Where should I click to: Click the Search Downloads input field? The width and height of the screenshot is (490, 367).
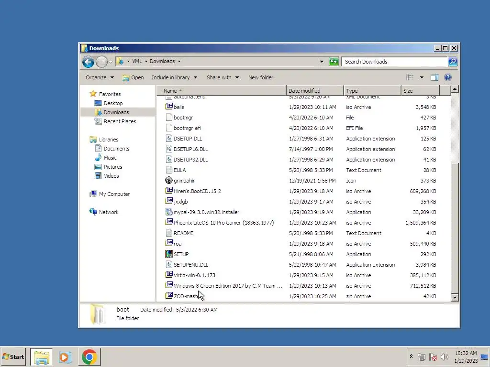394,62
